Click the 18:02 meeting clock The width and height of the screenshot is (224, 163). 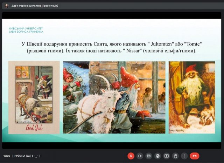[x=7, y=156]
